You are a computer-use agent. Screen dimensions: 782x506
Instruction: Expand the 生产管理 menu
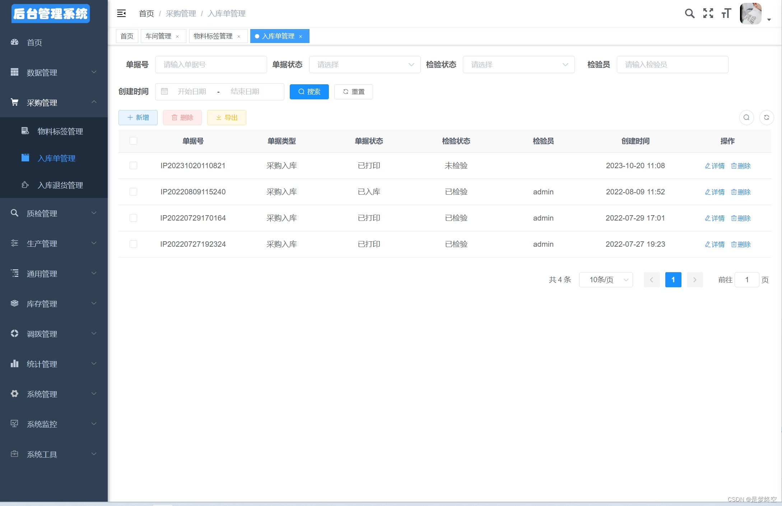(x=54, y=243)
